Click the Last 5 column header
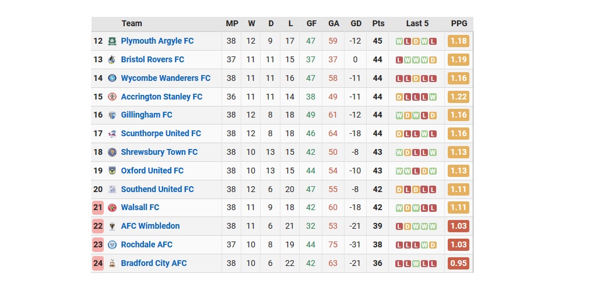This screenshot has width=597, height=291. pyautogui.click(x=417, y=24)
